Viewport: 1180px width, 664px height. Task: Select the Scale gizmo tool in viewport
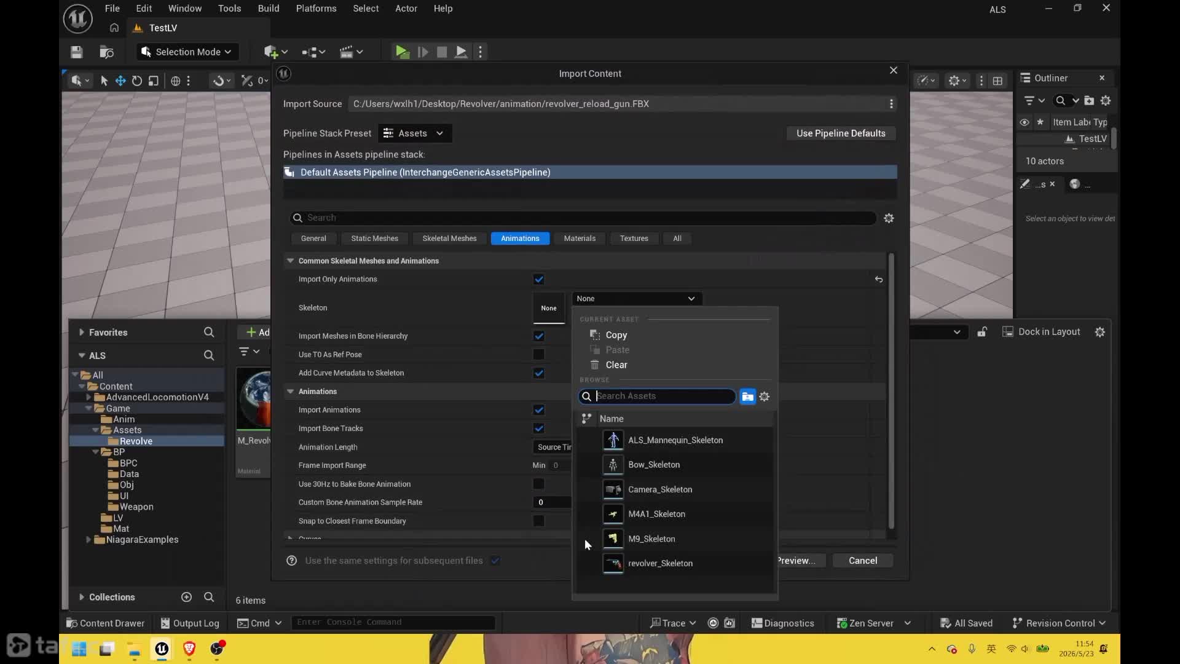pos(154,81)
